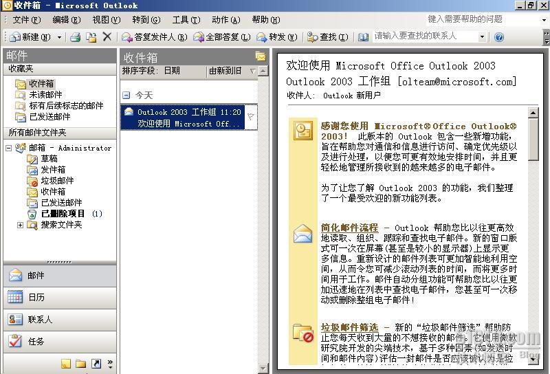Click message list scrollbar up arrow
The image size is (550, 374).
click(x=263, y=71)
